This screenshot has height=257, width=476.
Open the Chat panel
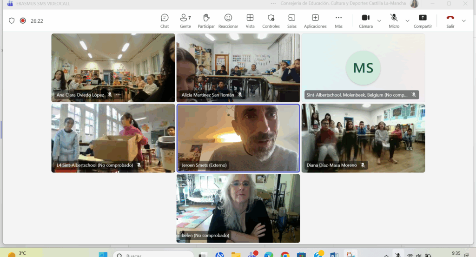click(165, 20)
